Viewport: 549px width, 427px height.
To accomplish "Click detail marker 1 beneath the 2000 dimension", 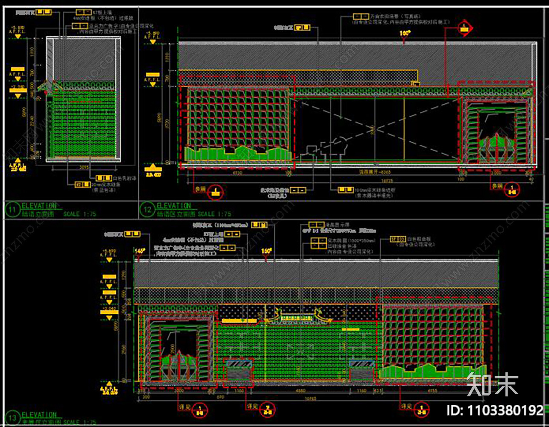I will [x=199, y=410].
